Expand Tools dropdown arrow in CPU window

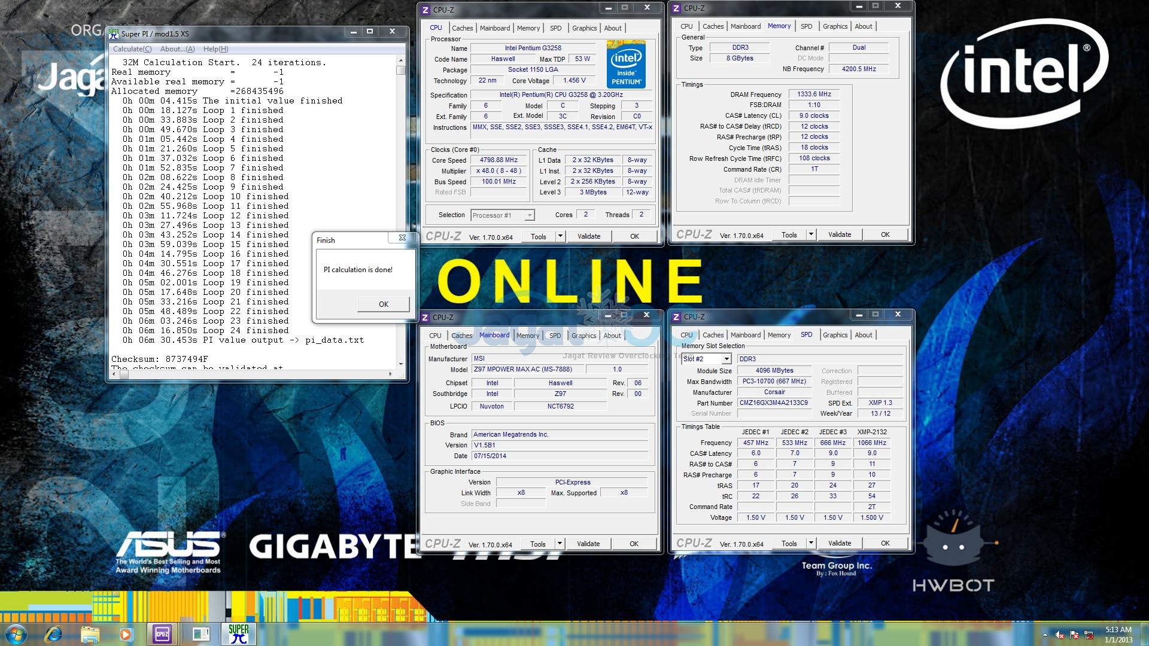(x=560, y=236)
